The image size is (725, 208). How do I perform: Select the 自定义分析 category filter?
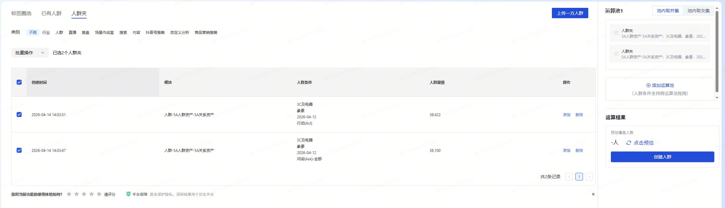[180, 32]
